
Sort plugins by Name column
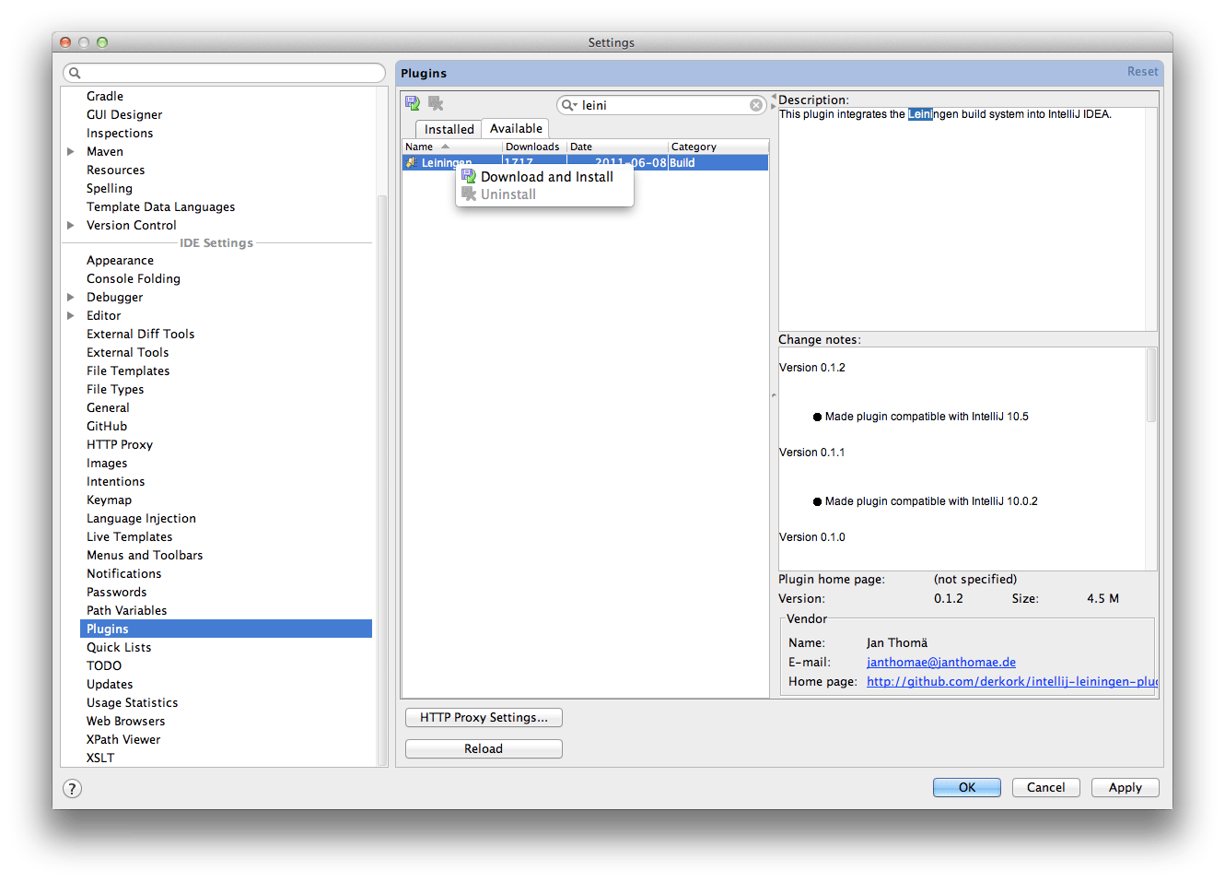[x=451, y=147]
